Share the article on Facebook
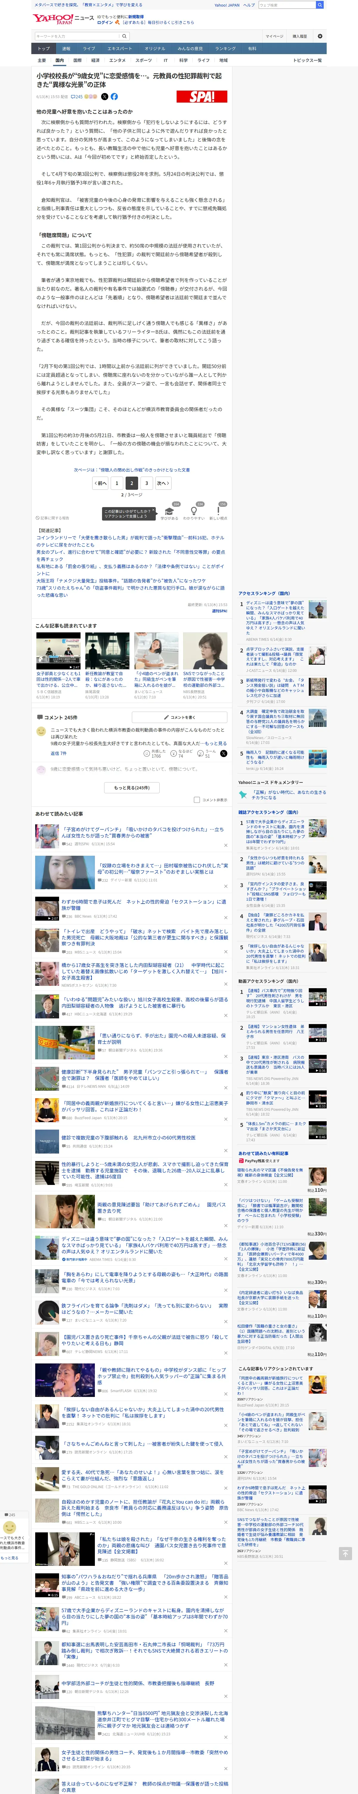358x1794 pixels. (x=114, y=97)
